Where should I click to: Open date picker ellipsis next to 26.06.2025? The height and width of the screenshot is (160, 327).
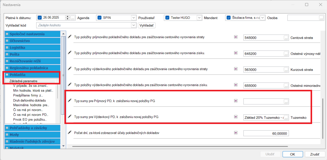[x=72, y=18]
